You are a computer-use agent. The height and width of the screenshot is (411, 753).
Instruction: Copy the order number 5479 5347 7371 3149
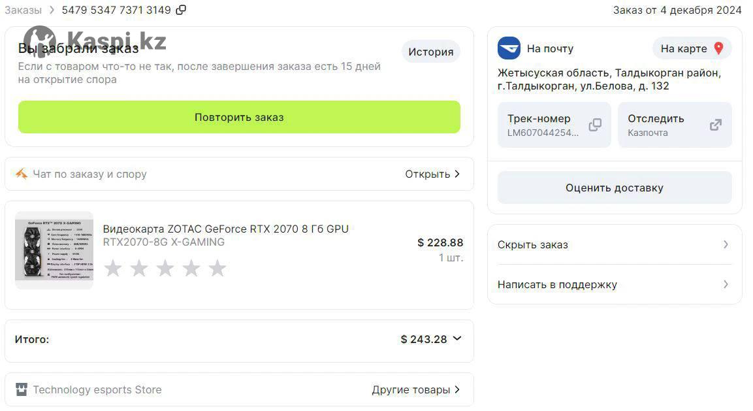[x=181, y=10]
